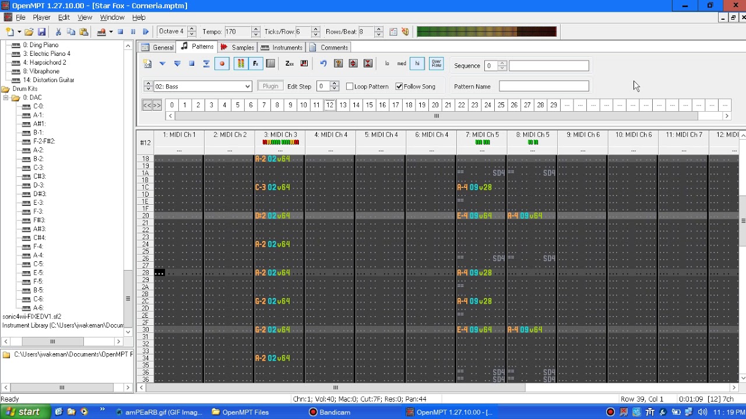The width and height of the screenshot is (746, 419).
Task: Adjust Edit Step spinner arrows
Action: point(335,87)
